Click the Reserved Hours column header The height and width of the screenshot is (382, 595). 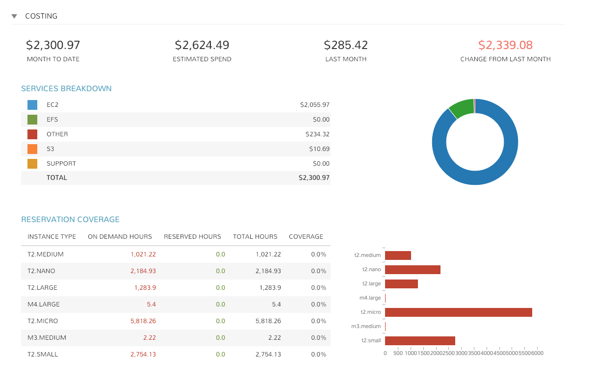[192, 237]
